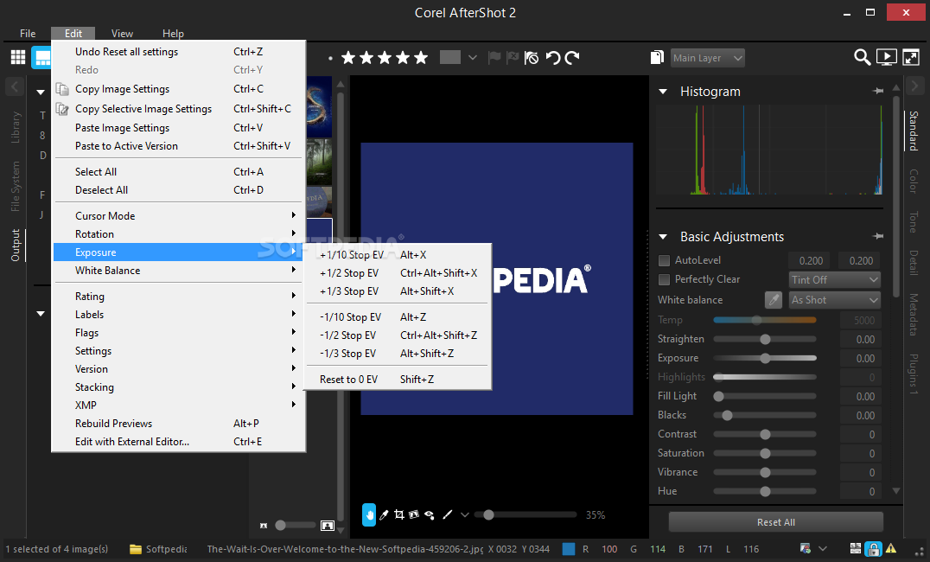The image size is (930, 562).
Task: Click the Contrast value field
Action: (x=860, y=434)
